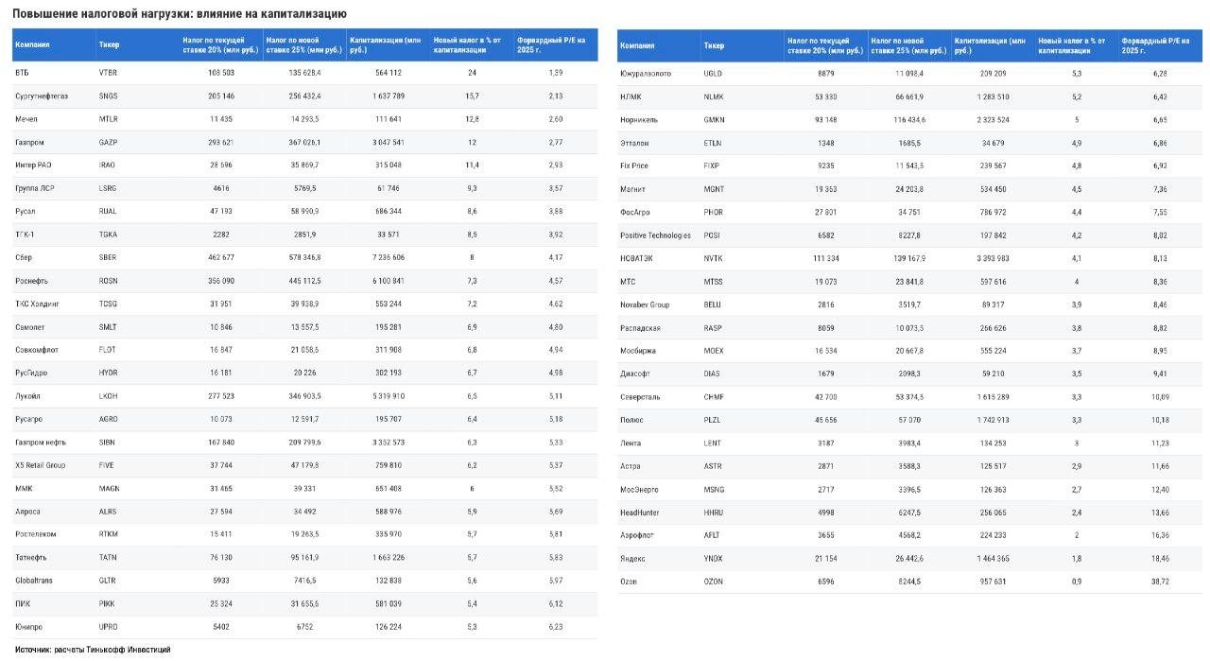Select the LKOH ticker cell
The image size is (1210, 661).
pos(109,396)
